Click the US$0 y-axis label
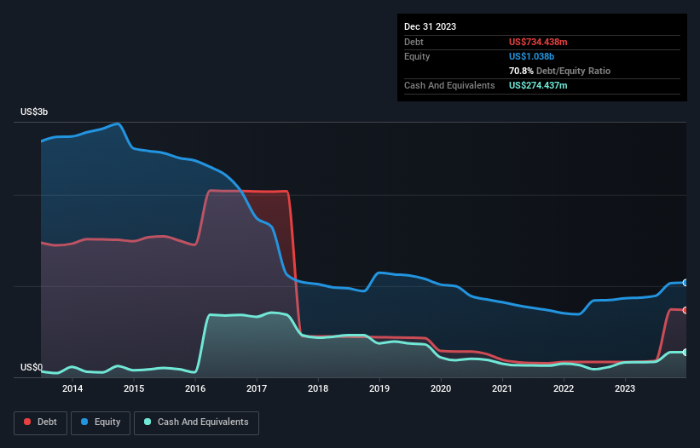Viewport: 700px width, 448px height. click(32, 367)
